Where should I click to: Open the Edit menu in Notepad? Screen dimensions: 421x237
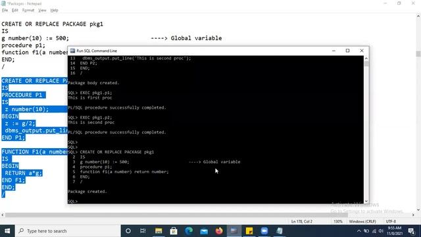point(14,11)
